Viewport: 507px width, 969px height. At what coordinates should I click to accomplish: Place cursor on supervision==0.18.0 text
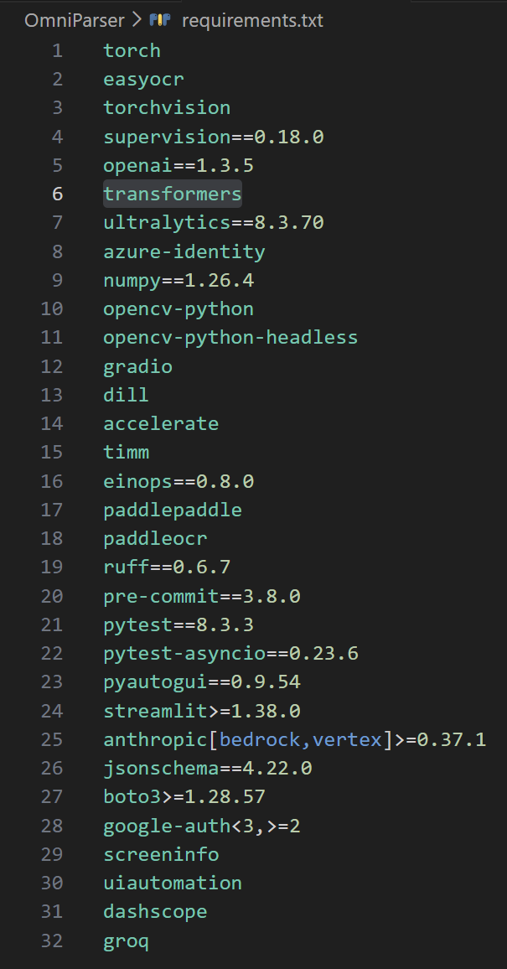213,137
